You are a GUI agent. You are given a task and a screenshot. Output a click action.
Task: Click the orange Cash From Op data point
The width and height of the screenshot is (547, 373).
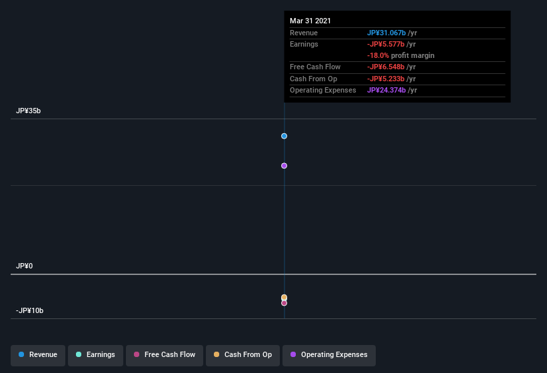284,297
